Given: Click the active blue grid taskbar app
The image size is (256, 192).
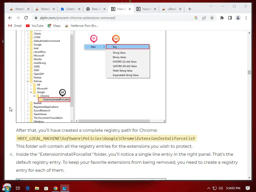Looking at the screenshot, I should (65, 188).
